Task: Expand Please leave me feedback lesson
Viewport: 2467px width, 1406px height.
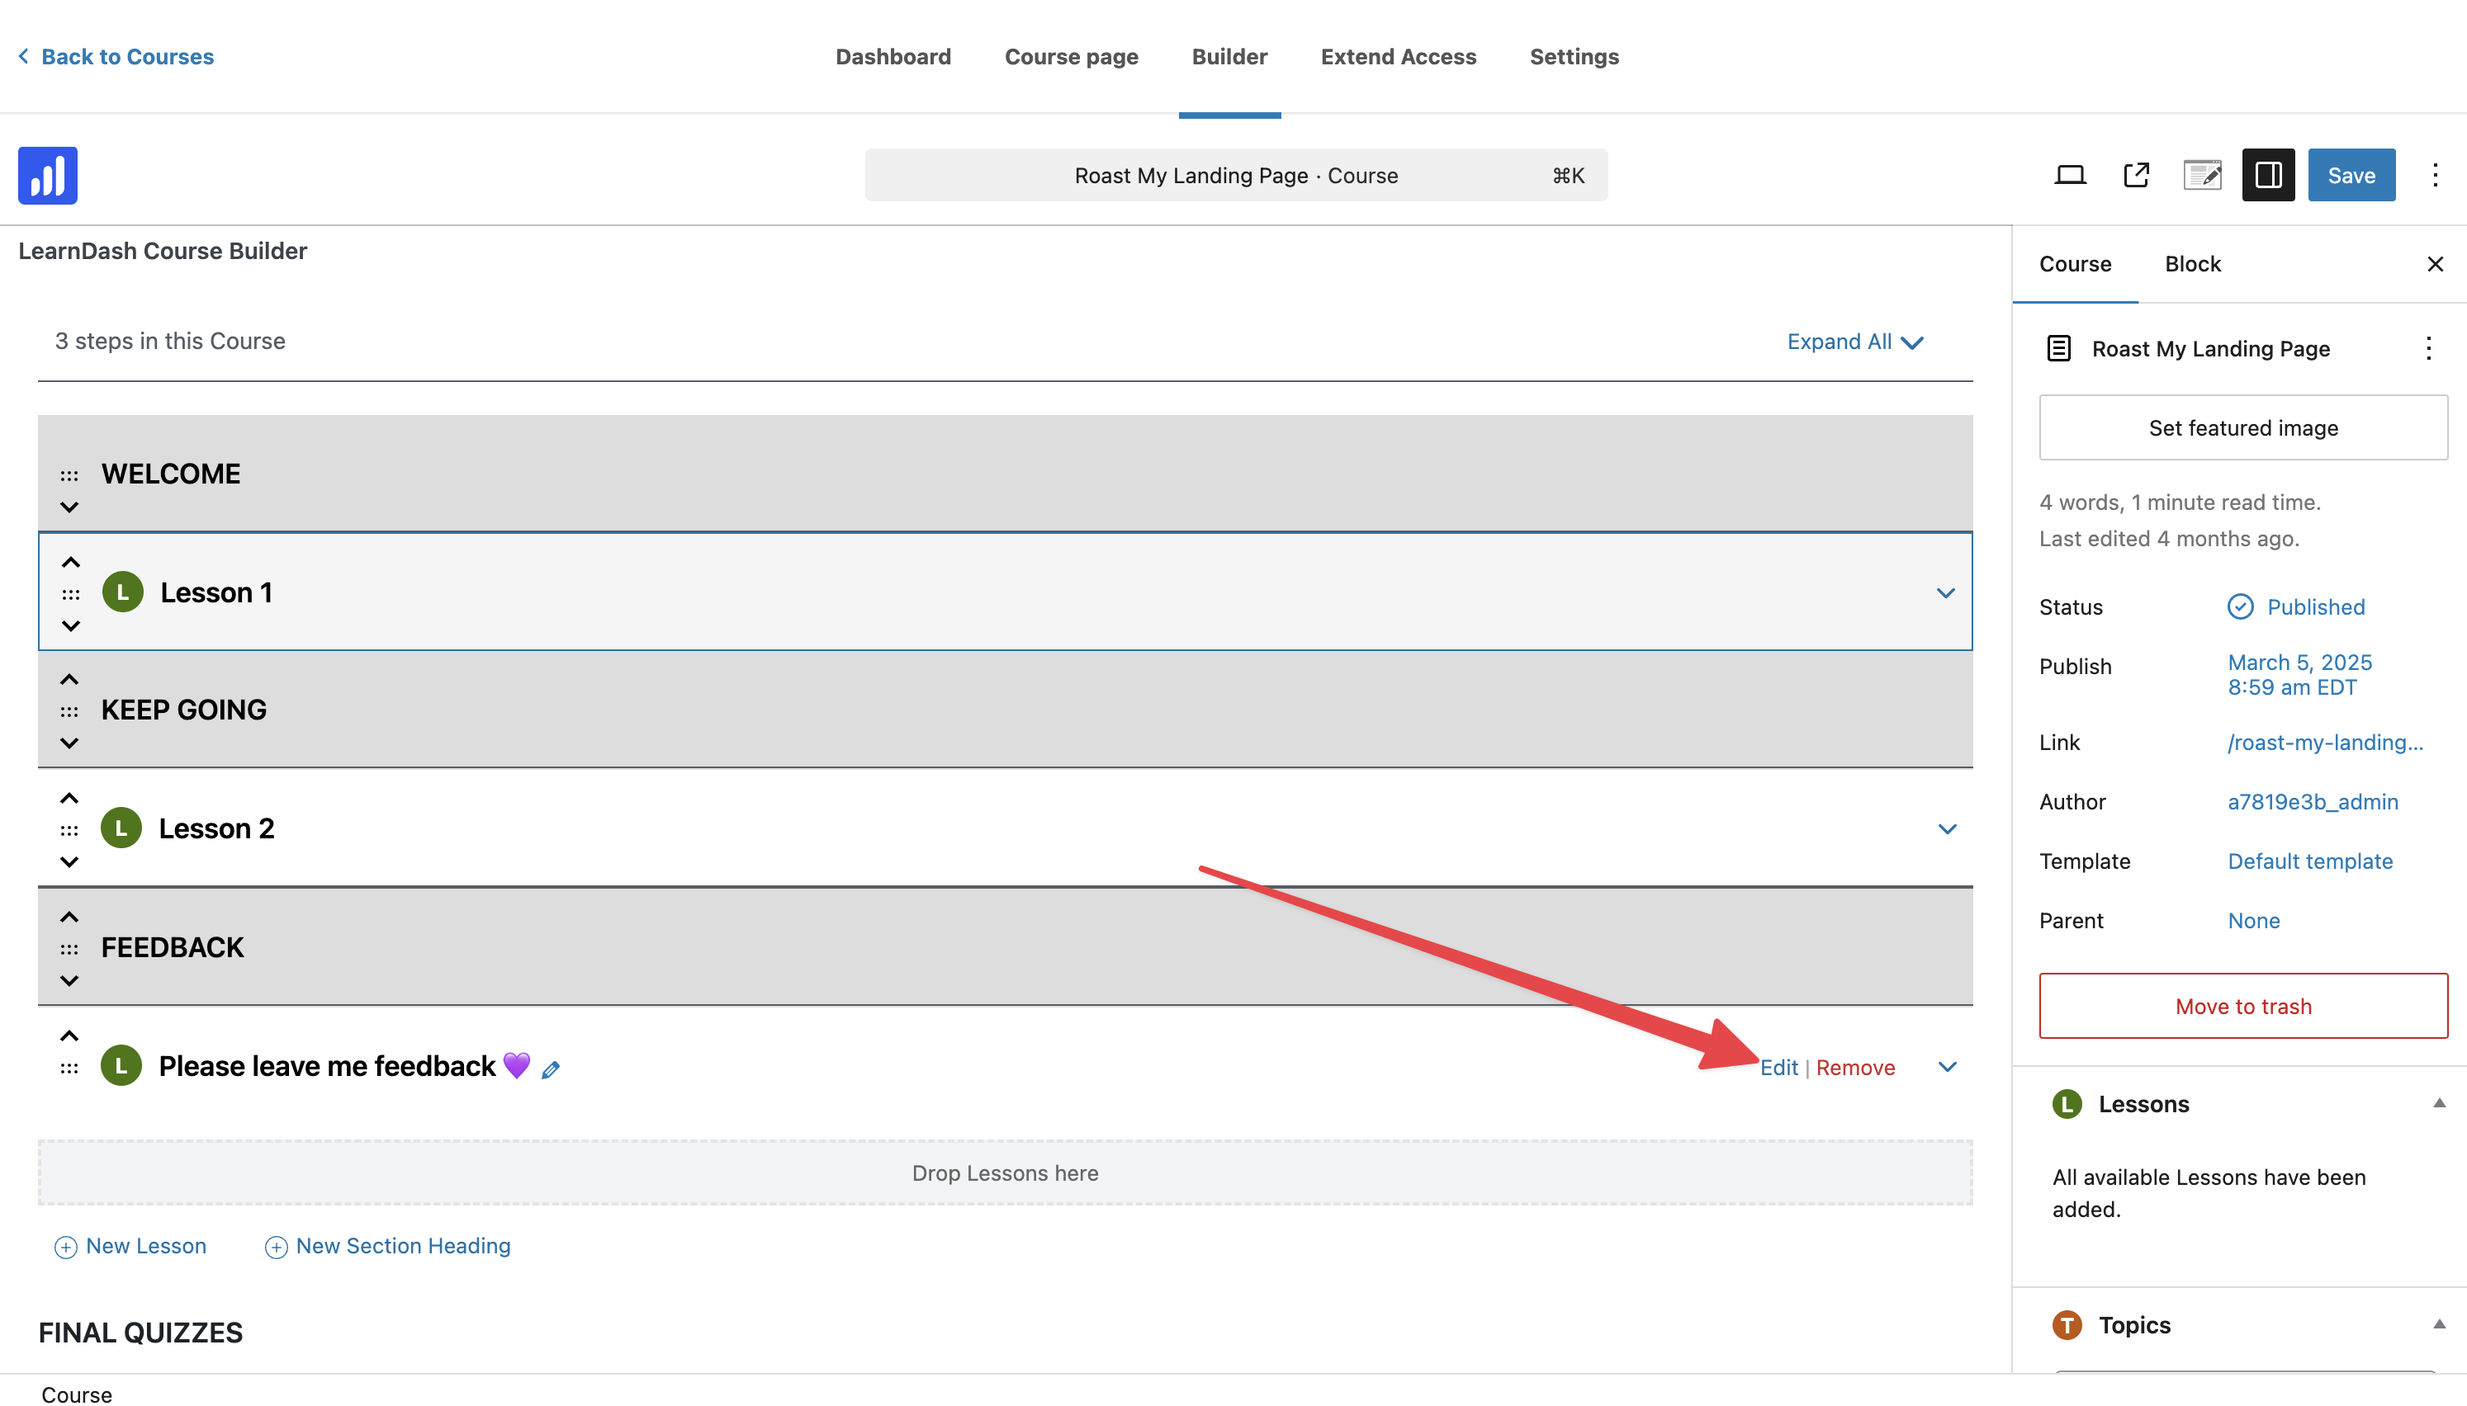Action: (1948, 1066)
